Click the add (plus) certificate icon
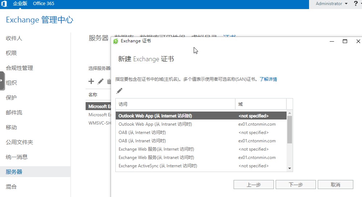 click(91, 81)
